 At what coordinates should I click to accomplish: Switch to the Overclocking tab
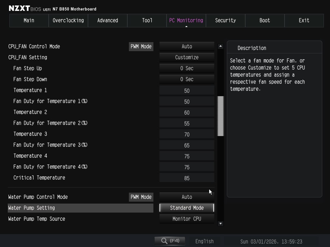68,21
